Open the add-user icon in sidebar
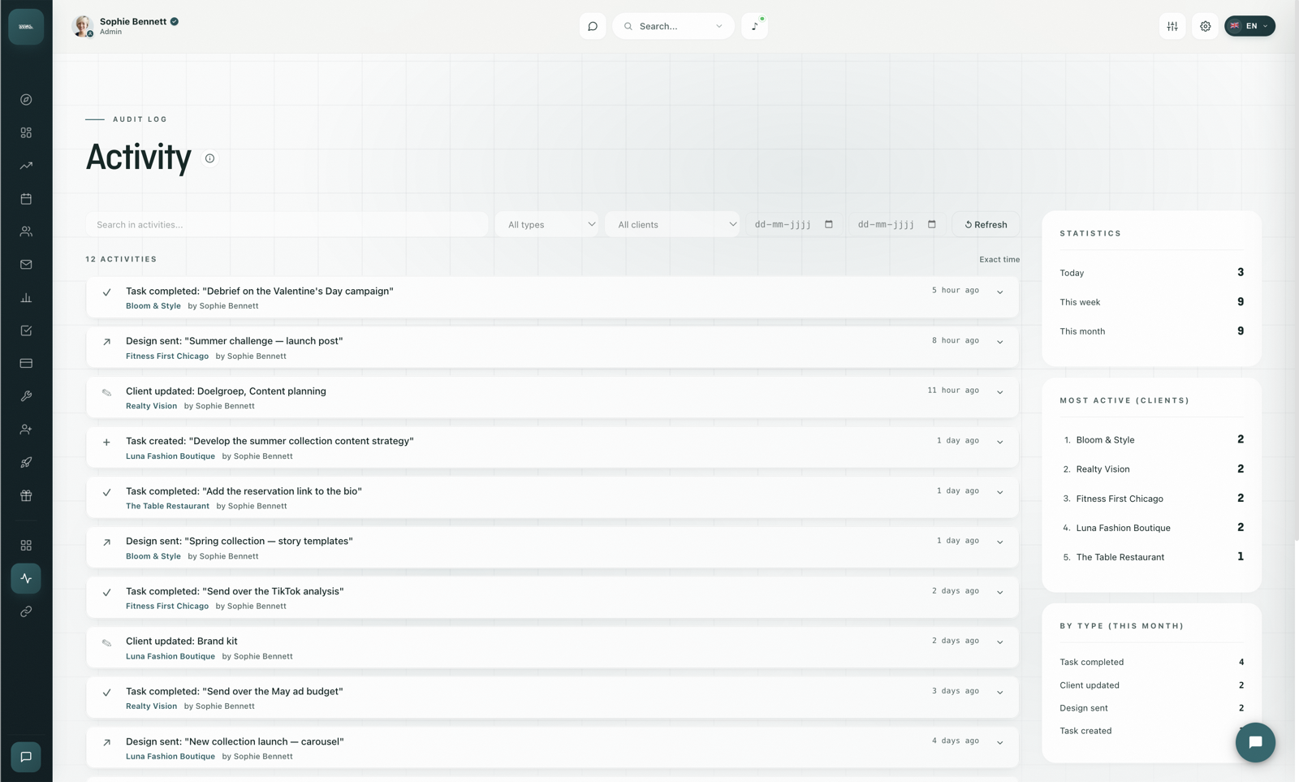Viewport: 1299px width, 782px height. (x=26, y=430)
